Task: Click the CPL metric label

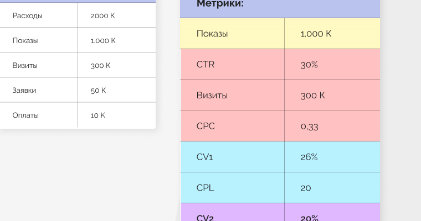Action: [x=205, y=188]
